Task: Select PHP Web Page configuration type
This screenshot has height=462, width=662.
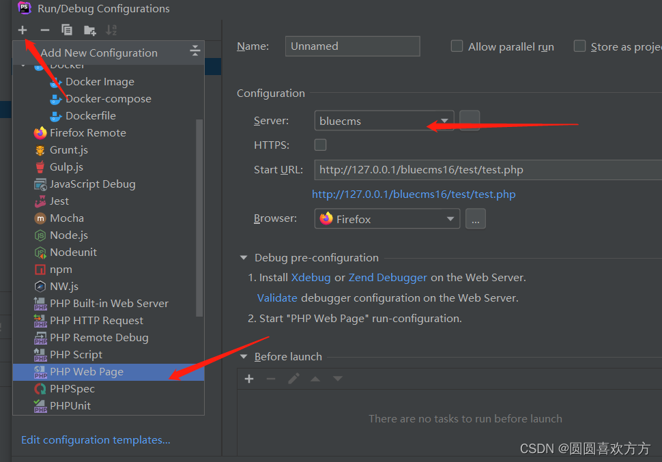Action: pyautogui.click(x=109, y=372)
